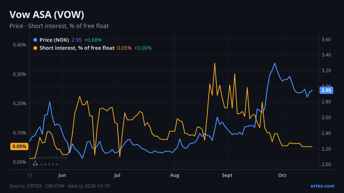
Task: Click the +0.68% price change value
Action: coord(93,40)
